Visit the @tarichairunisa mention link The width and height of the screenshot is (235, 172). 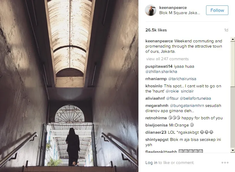point(182,79)
